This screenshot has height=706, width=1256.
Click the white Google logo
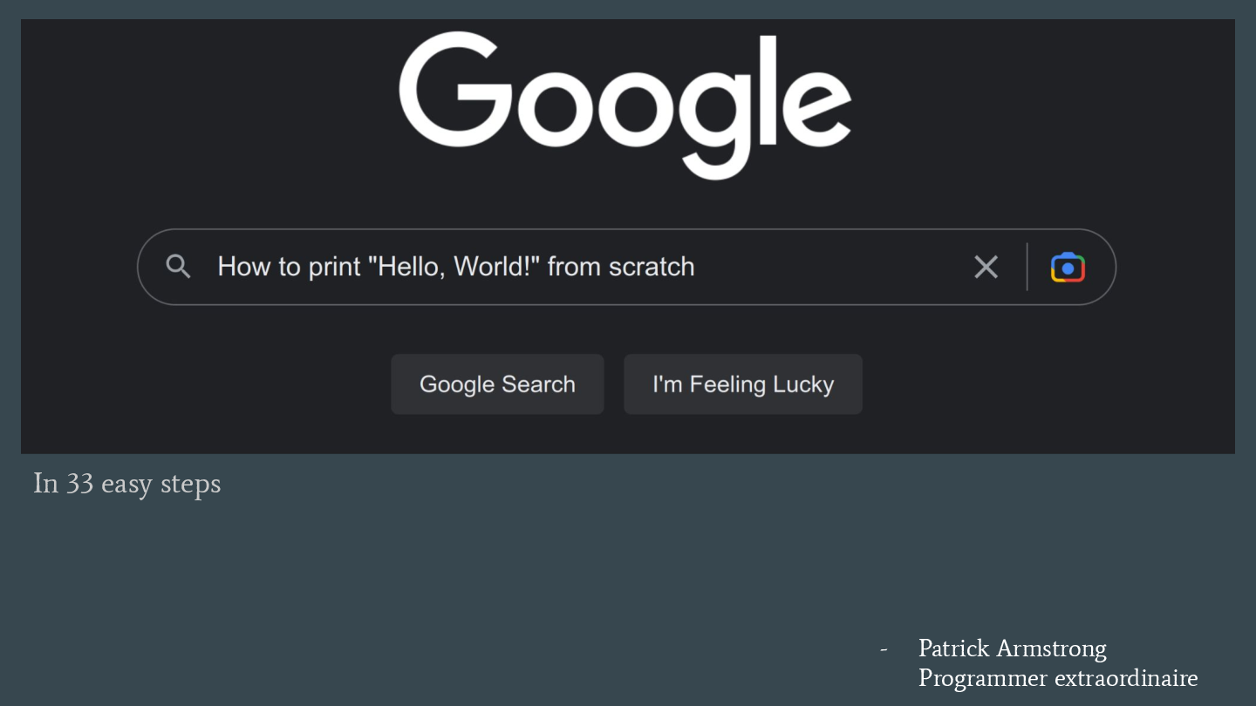625,105
